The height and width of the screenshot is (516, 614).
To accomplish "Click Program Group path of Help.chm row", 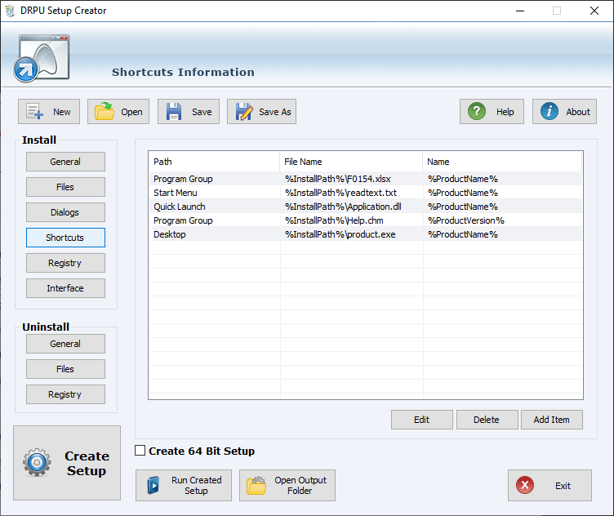I will [x=183, y=220].
